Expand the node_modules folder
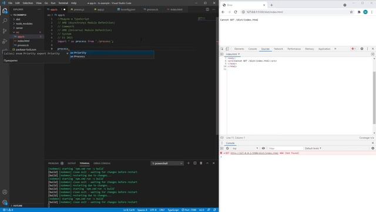The image size is (376, 212). 24,24
